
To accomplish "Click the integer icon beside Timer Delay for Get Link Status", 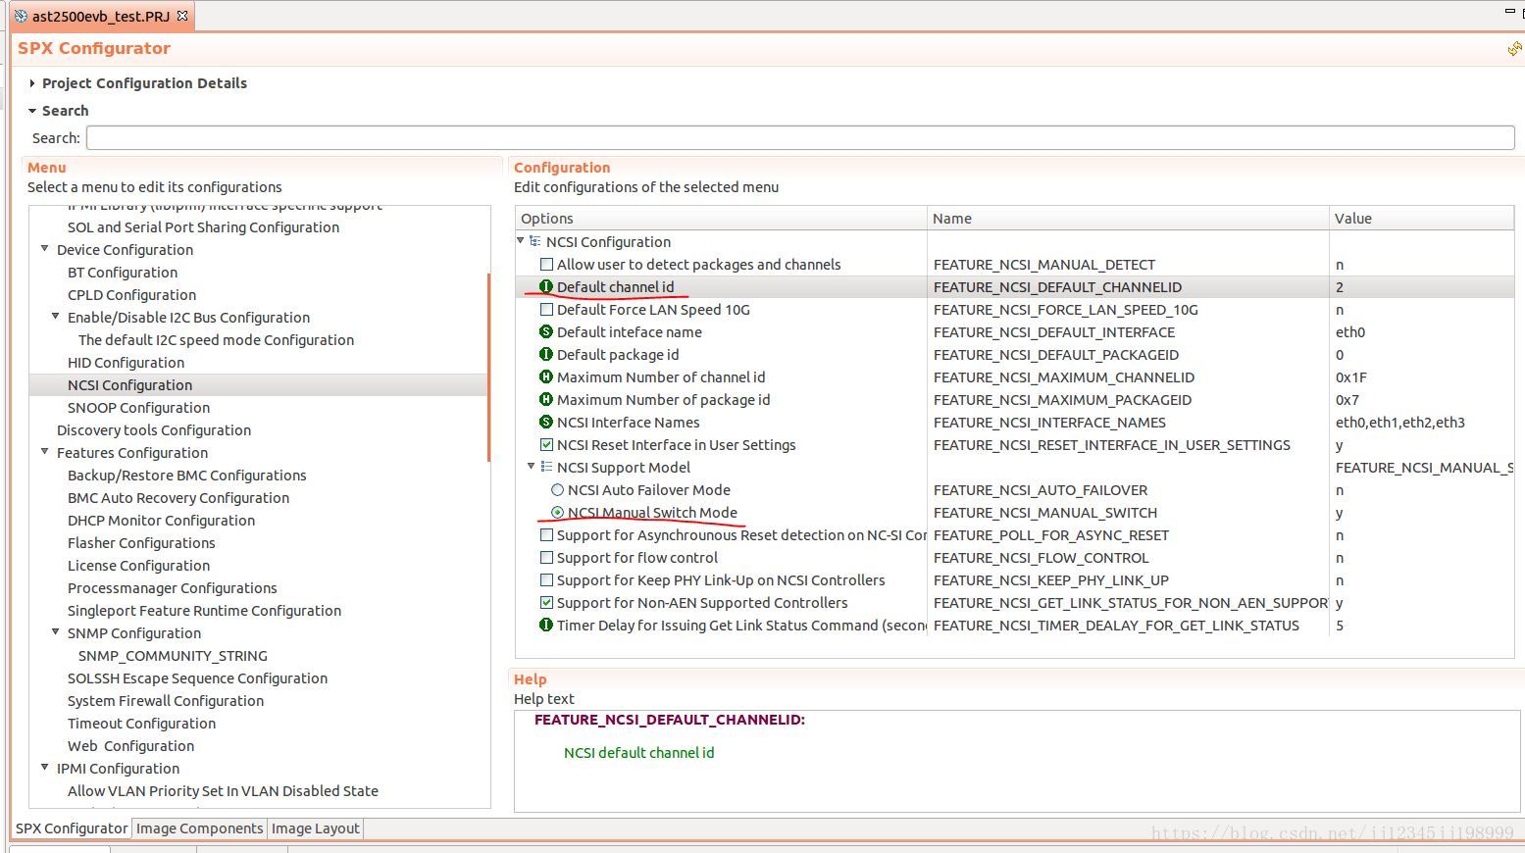I will [x=546, y=626].
